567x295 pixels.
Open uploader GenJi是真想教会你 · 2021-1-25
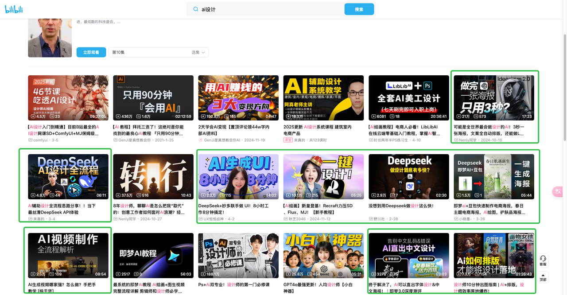(x=144, y=140)
